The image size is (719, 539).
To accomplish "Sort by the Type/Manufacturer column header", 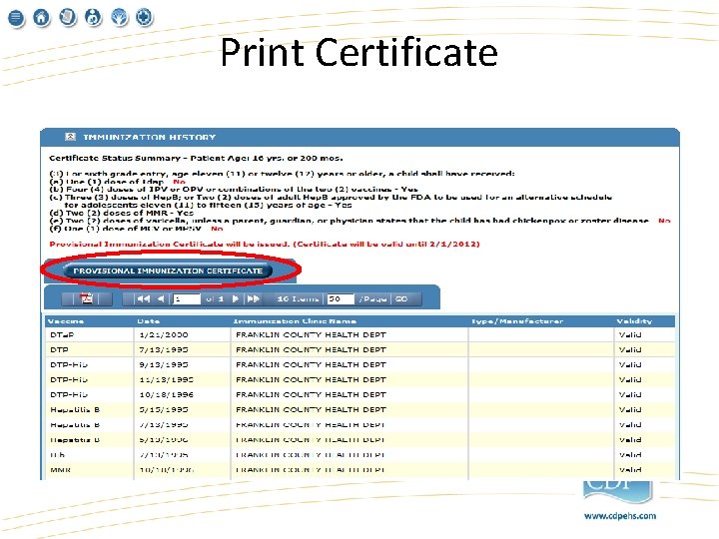I will (517, 321).
